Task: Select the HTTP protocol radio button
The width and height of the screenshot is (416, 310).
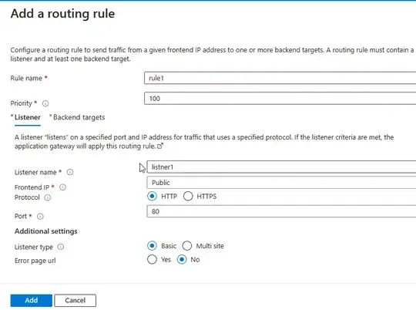Action: click(x=152, y=197)
